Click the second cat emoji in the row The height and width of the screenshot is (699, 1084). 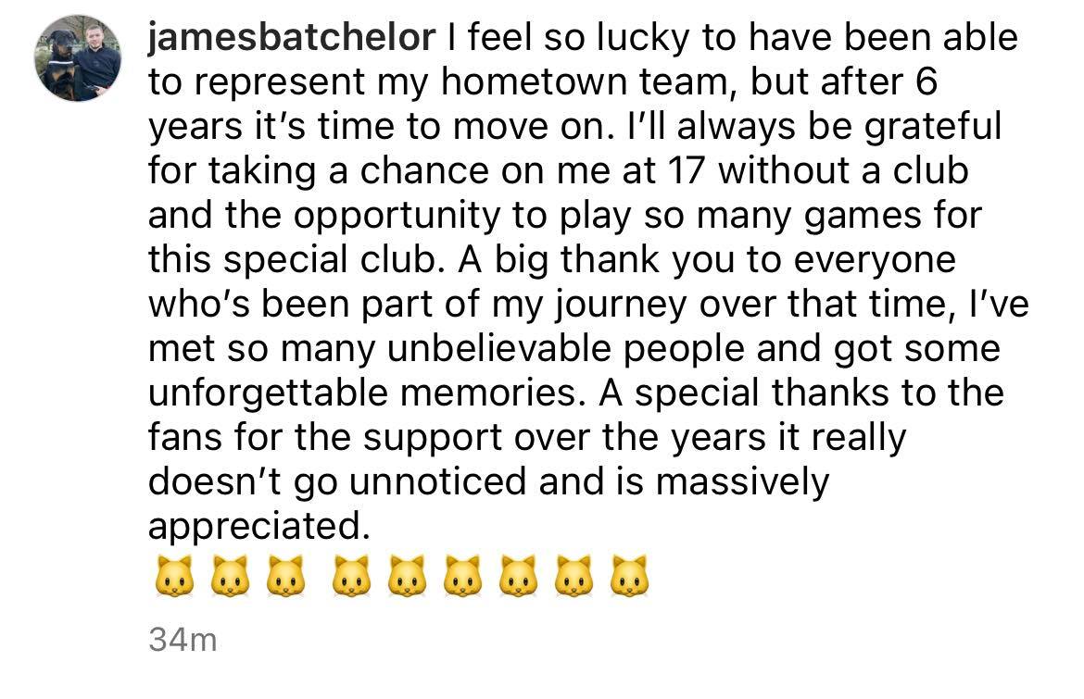tap(230, 576)
